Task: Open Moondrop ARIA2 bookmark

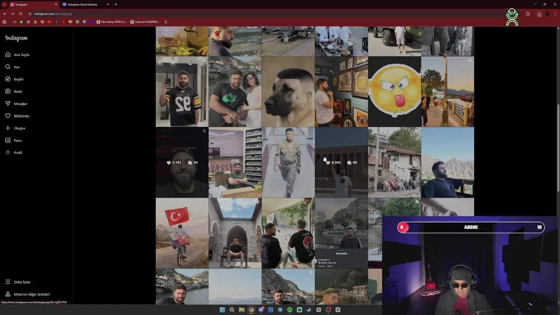Action: coord(112,22)
